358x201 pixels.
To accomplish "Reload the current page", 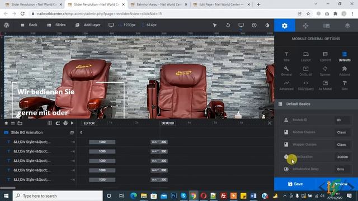I will point(22,13).
